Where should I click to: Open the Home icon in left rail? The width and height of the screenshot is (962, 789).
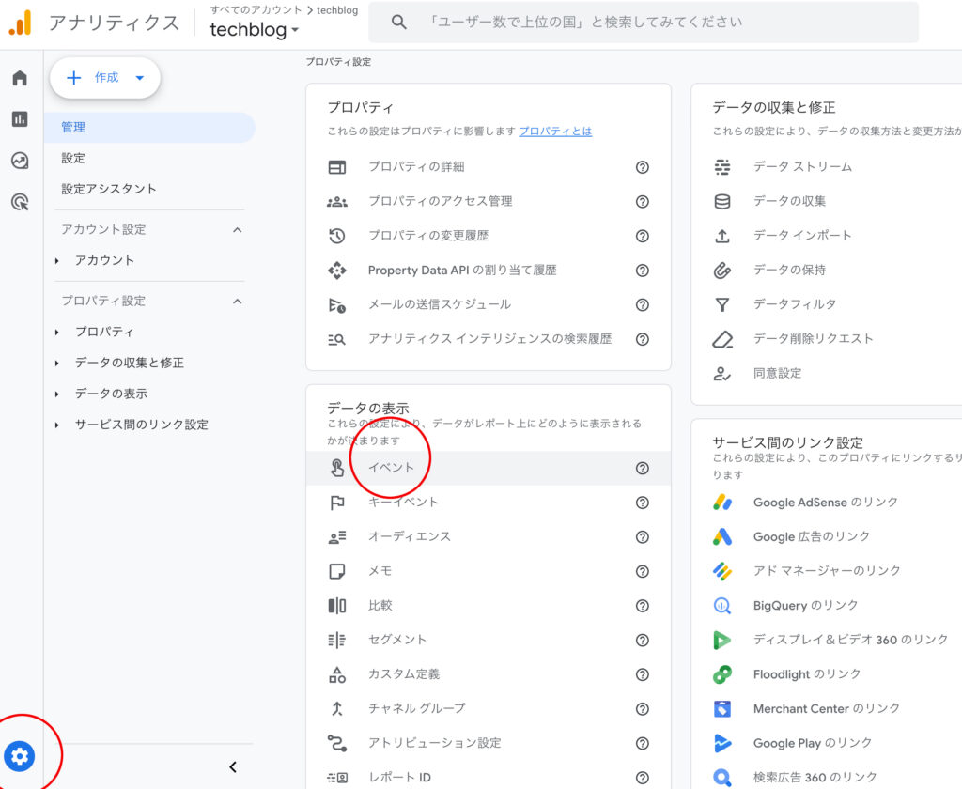(20, 78)
